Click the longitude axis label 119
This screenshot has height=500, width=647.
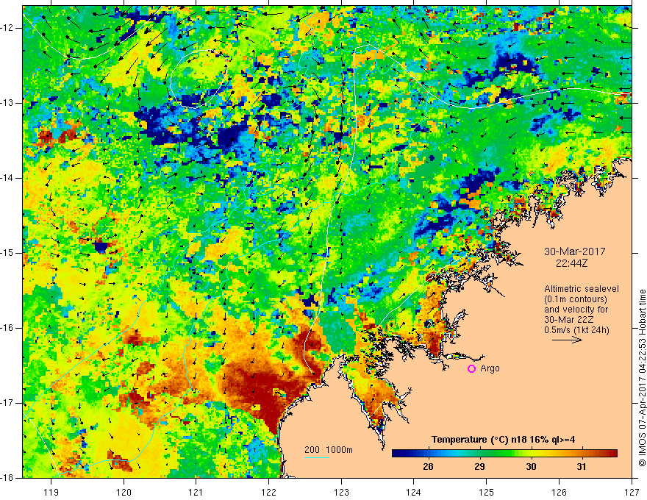coord(51,492)
